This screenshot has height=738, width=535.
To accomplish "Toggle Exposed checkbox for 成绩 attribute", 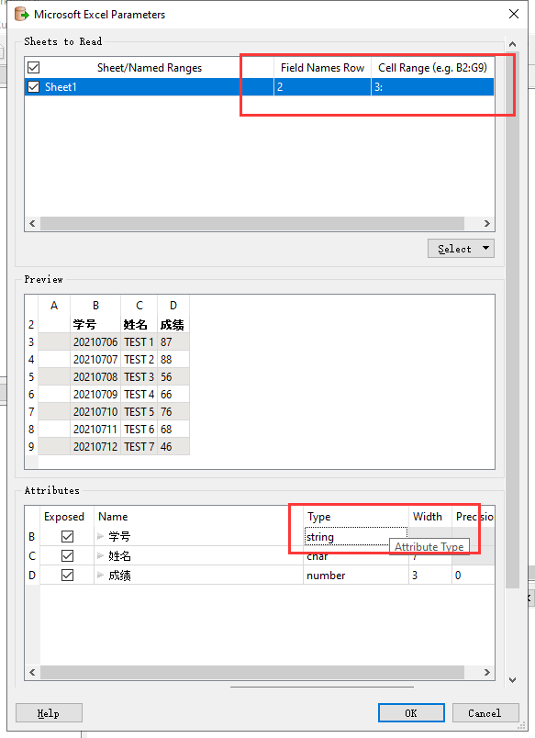I will 67,576.
